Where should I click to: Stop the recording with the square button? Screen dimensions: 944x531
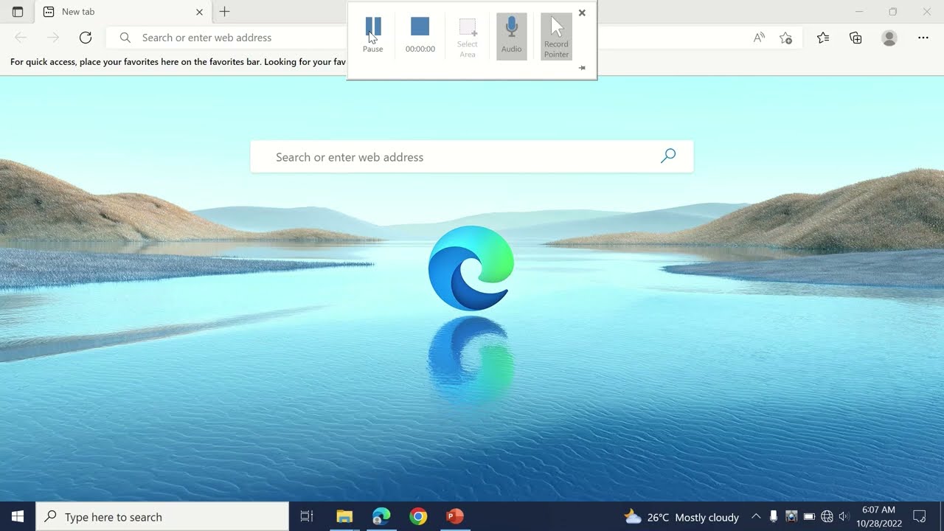(x=420, y=35)
